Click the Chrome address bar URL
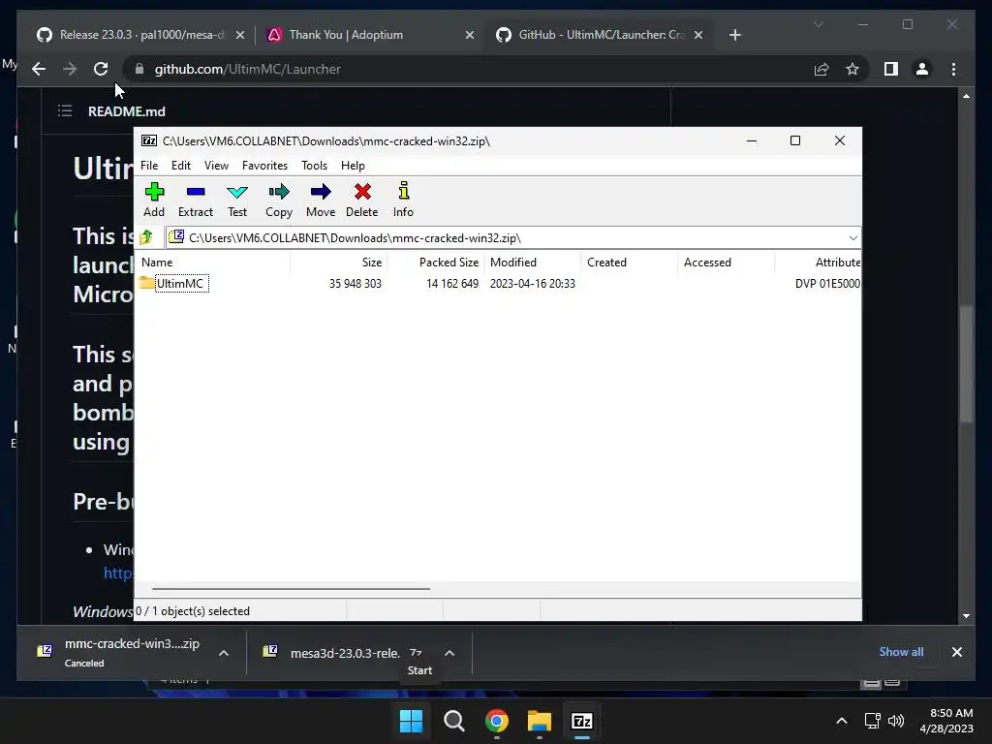This screenshot has width=992, height=744. [247, 69]
